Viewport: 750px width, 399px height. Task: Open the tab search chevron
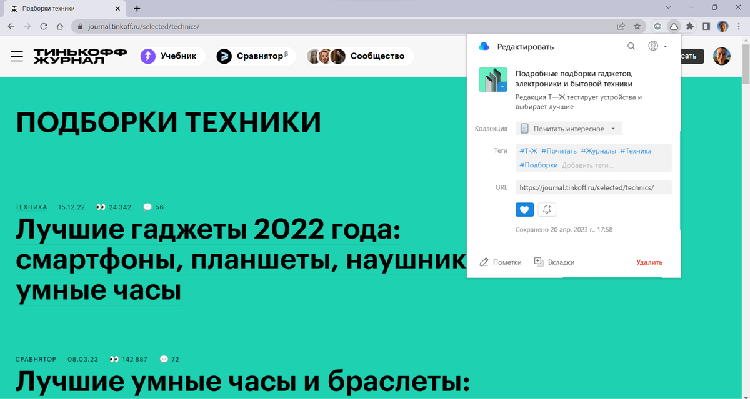(x=668, y=7)
